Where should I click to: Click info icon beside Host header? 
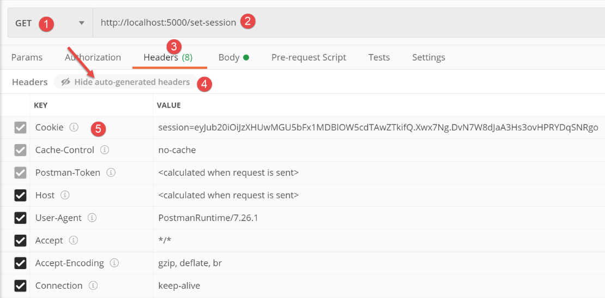pos(65,195)
